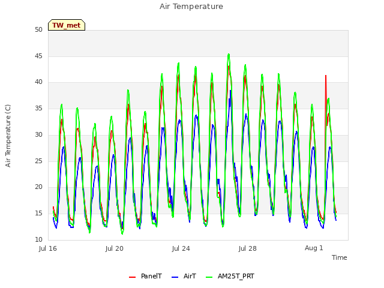
Task: Click the Air Temperature chart title
Action: [191, 7]
